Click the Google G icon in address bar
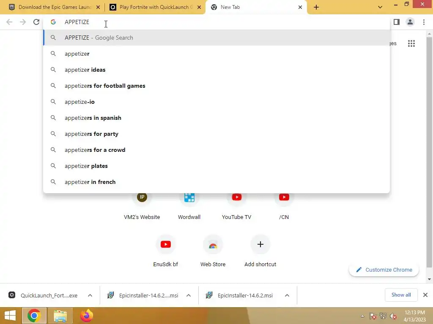 click(x=53, y=22)
